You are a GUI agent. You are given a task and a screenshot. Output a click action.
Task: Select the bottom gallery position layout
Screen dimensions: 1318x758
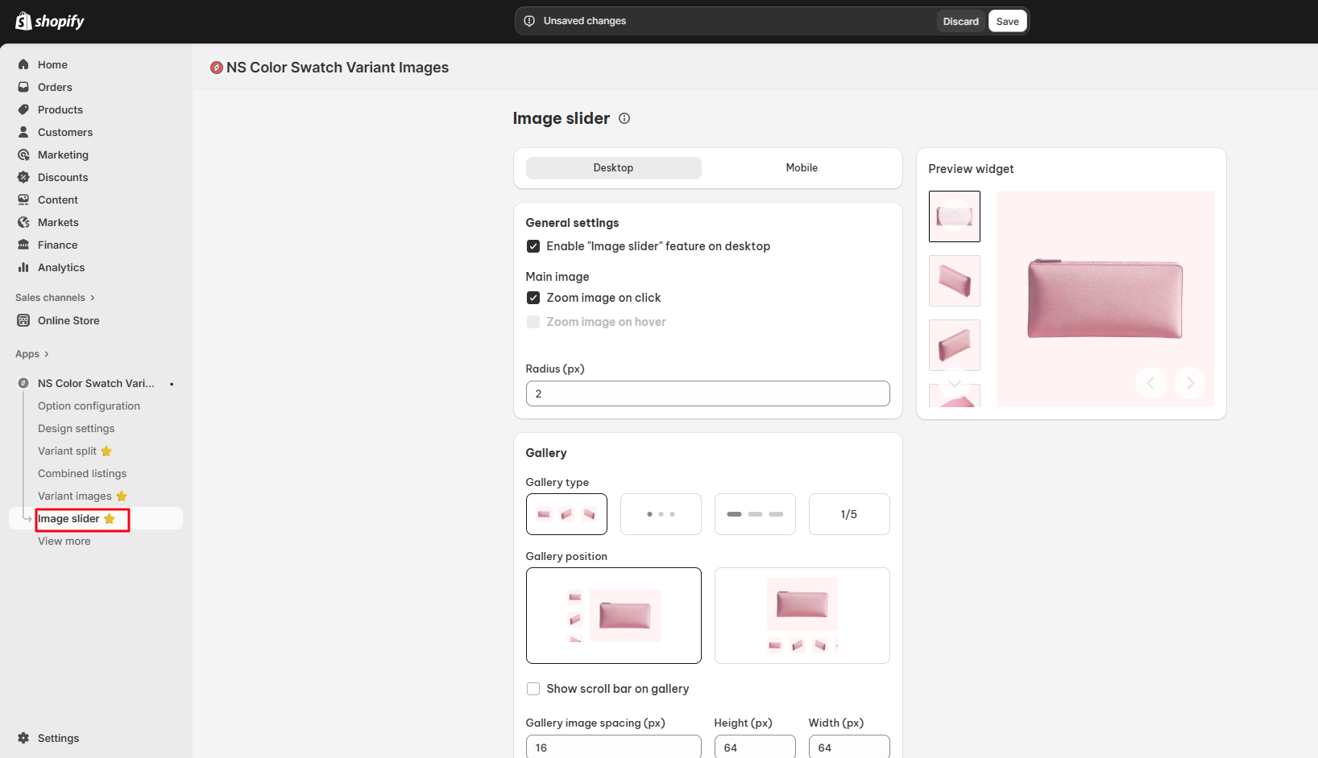802,616
